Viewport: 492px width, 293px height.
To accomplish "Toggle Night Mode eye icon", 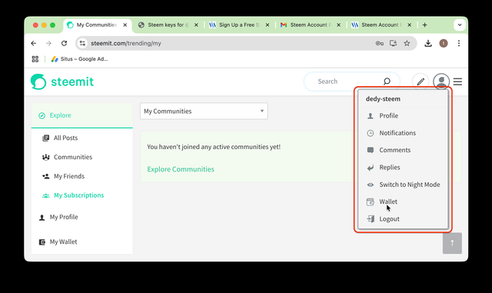I will click(371, 185).
